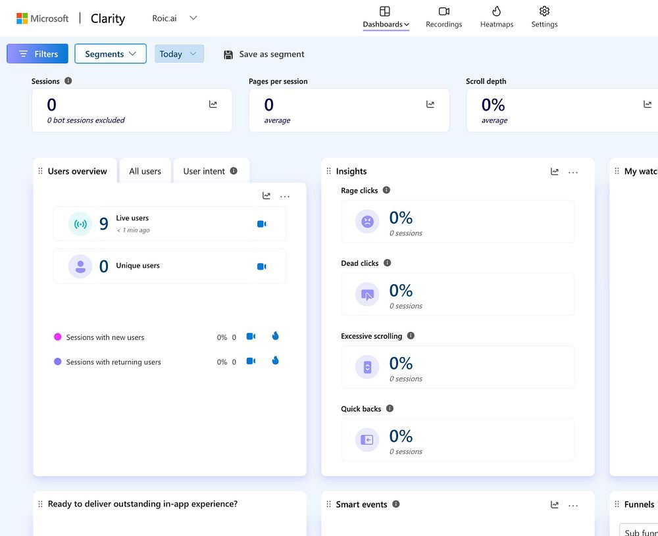Switch to the User intent tab
The image size is (658, 536).
coord(211,171)
